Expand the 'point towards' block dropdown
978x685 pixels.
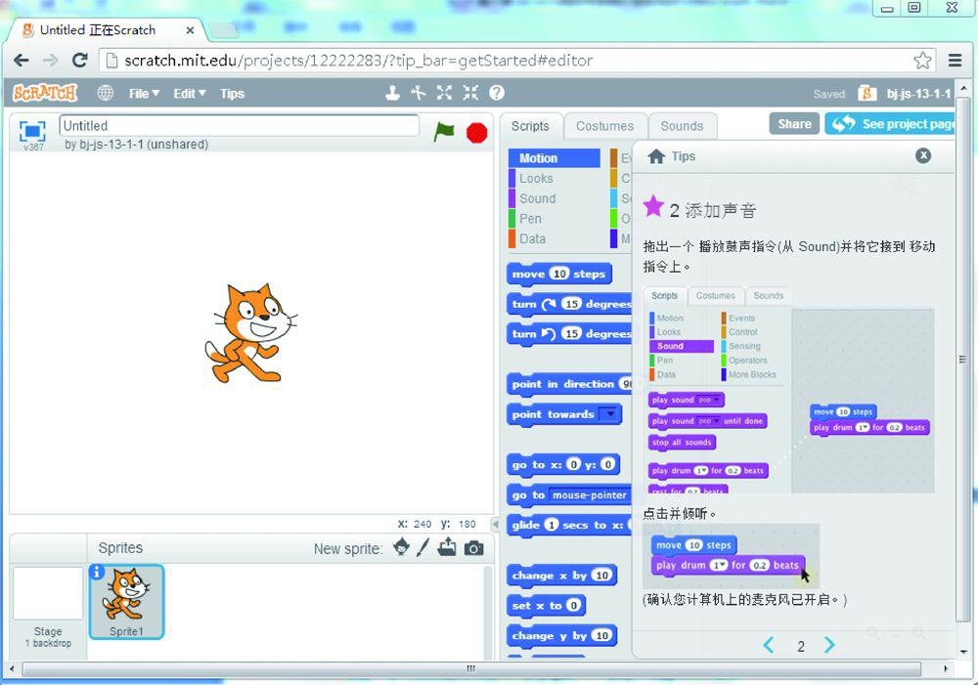[610, 414]
